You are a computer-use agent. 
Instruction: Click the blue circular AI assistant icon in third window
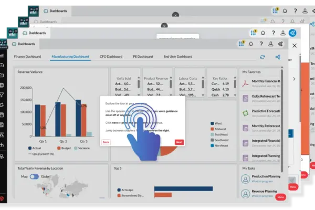click(x=292, y=33)
